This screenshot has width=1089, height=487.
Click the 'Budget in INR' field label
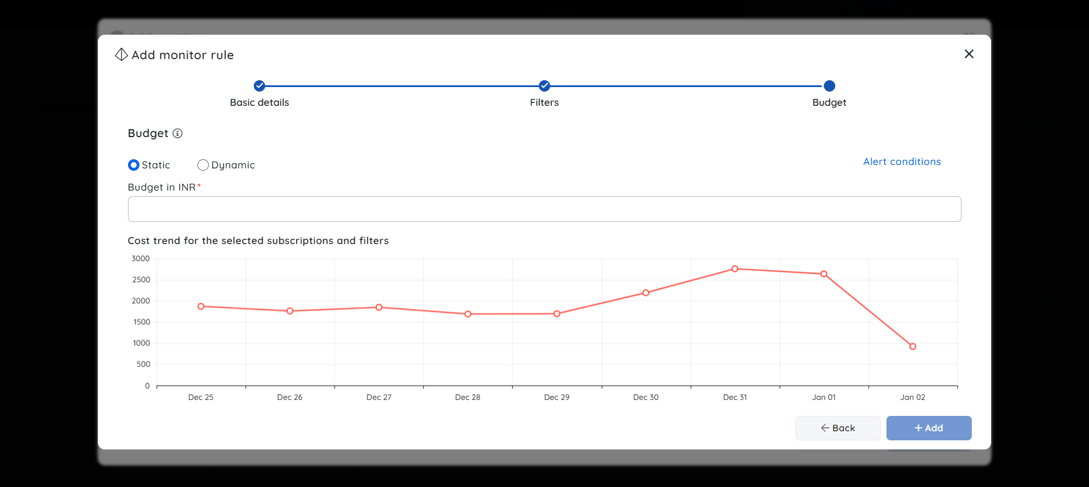click(162, 187)
